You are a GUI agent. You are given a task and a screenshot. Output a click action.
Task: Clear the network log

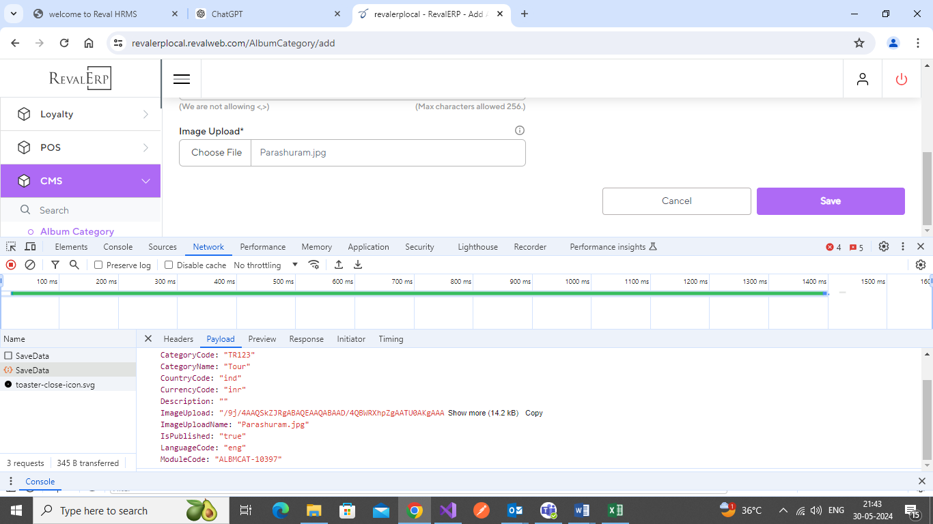pyautogui.click(x=30, y=265)
